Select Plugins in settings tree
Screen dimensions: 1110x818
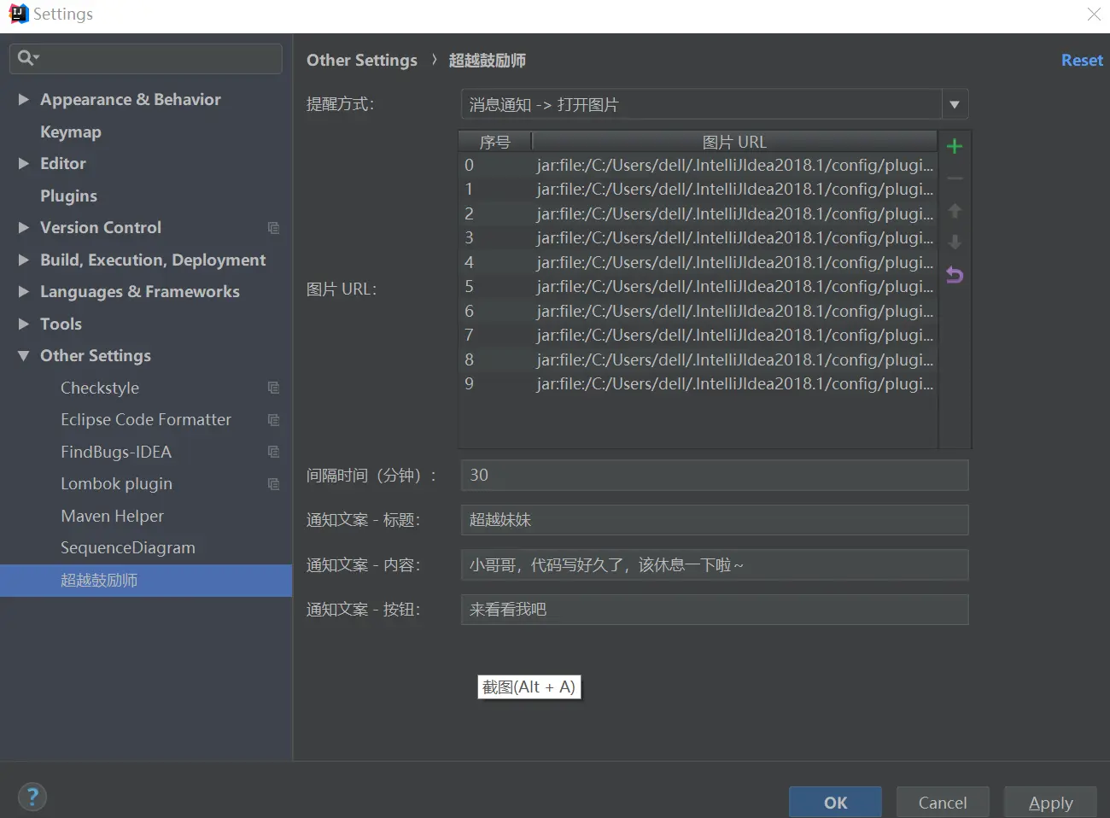[68, 196]
